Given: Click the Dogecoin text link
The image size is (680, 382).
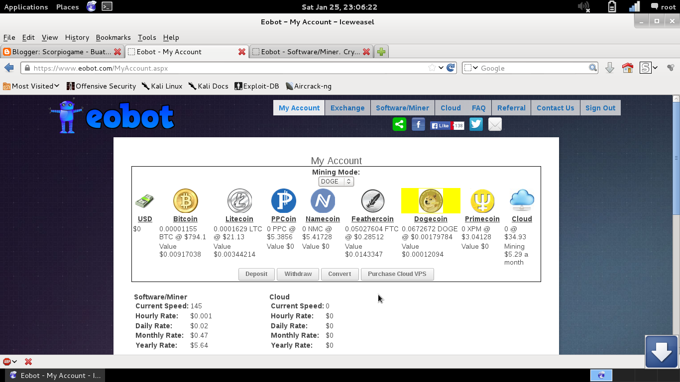Looking at the screenshot, I should [x=431, y=219].
